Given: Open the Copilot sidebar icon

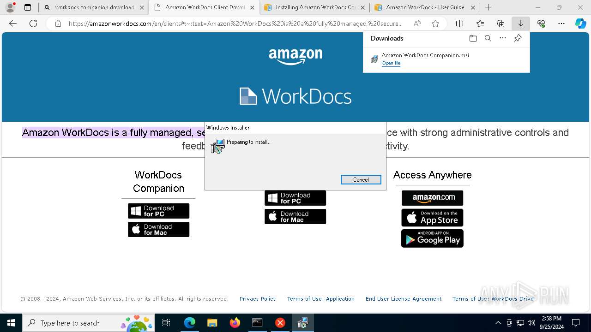Looking at the screenshot, I should pos(581,24).
